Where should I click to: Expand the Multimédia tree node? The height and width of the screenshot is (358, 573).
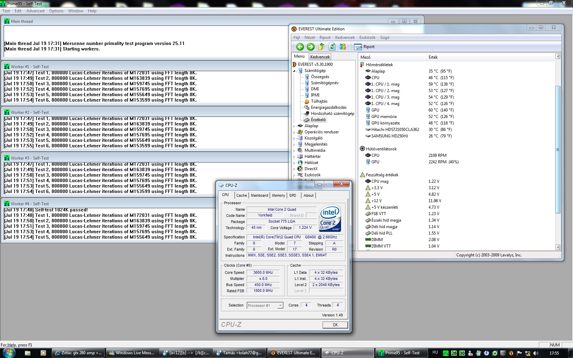pyautogui.click(x=294, y=151)
